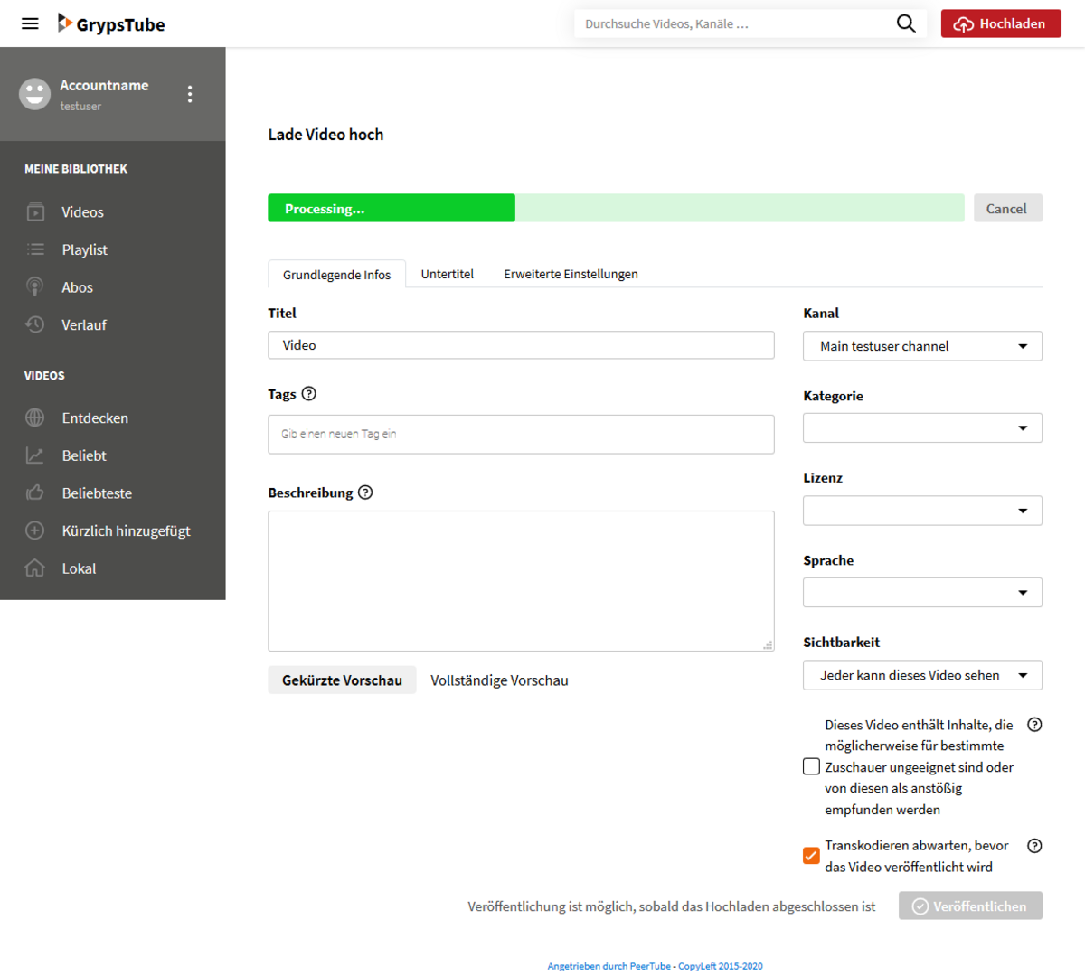Go to Entdecken globe icon

point(35,418)
